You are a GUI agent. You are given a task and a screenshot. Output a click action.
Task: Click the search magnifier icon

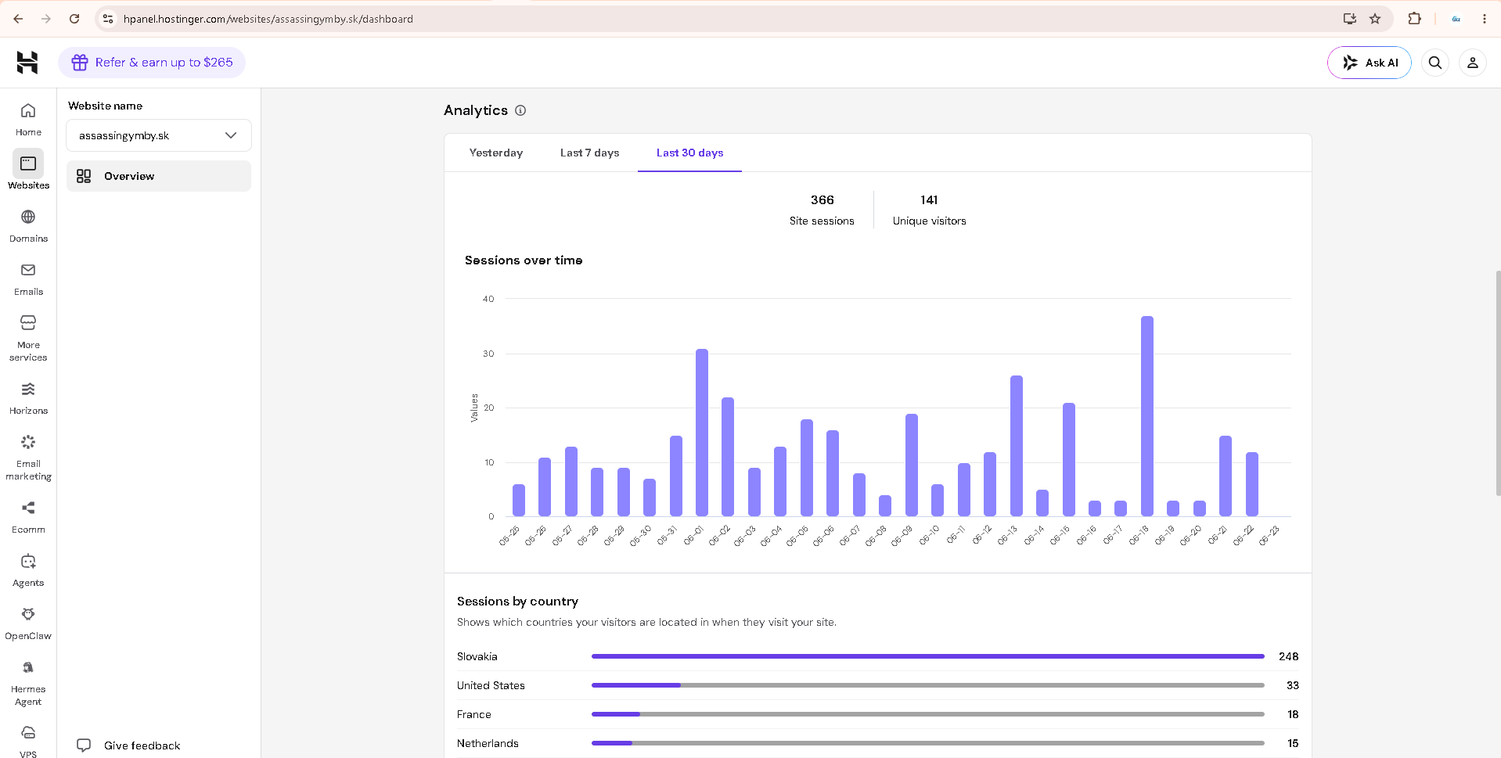click(x=1434, y=63)
